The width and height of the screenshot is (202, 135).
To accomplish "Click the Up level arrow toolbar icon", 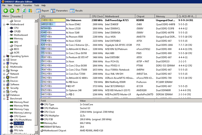I will point(18,11).
